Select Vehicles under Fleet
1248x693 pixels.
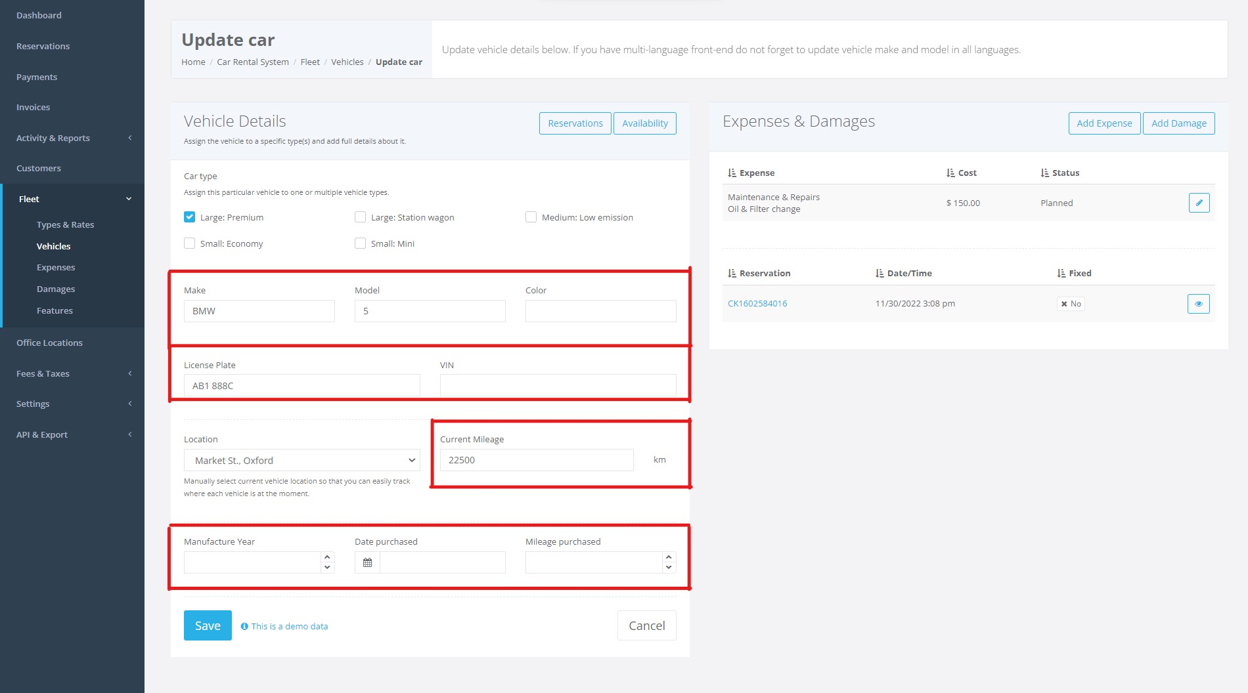[53, 246]
